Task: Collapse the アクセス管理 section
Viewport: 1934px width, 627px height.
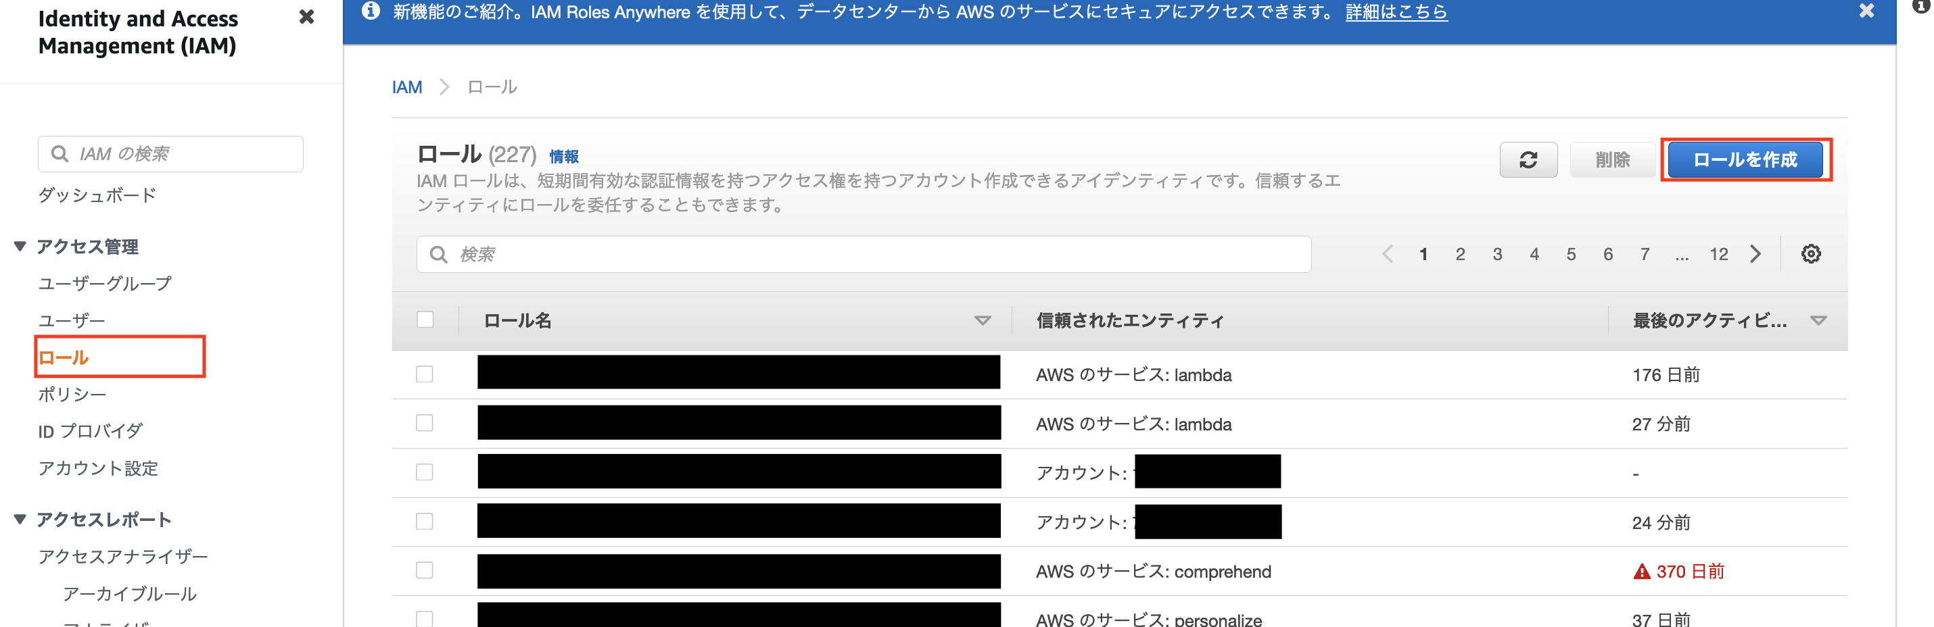Action: pyautogui.click(x=20, y=246)
